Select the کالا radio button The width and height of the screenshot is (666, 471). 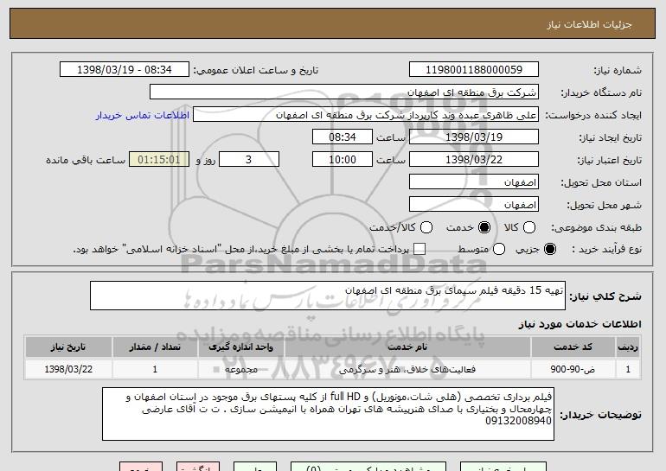(528, 227)
